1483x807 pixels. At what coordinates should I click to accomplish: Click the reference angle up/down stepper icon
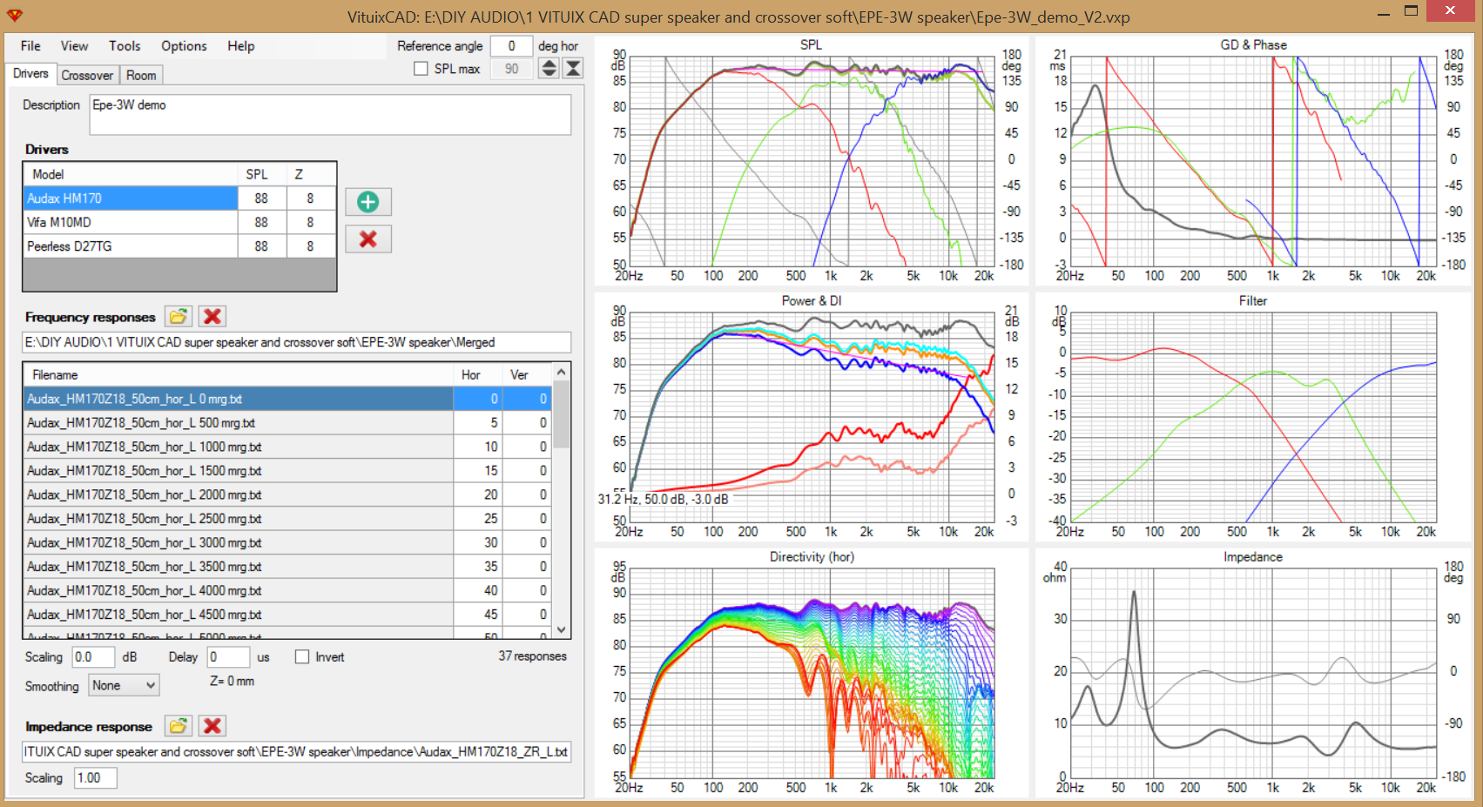coord(549,68)
